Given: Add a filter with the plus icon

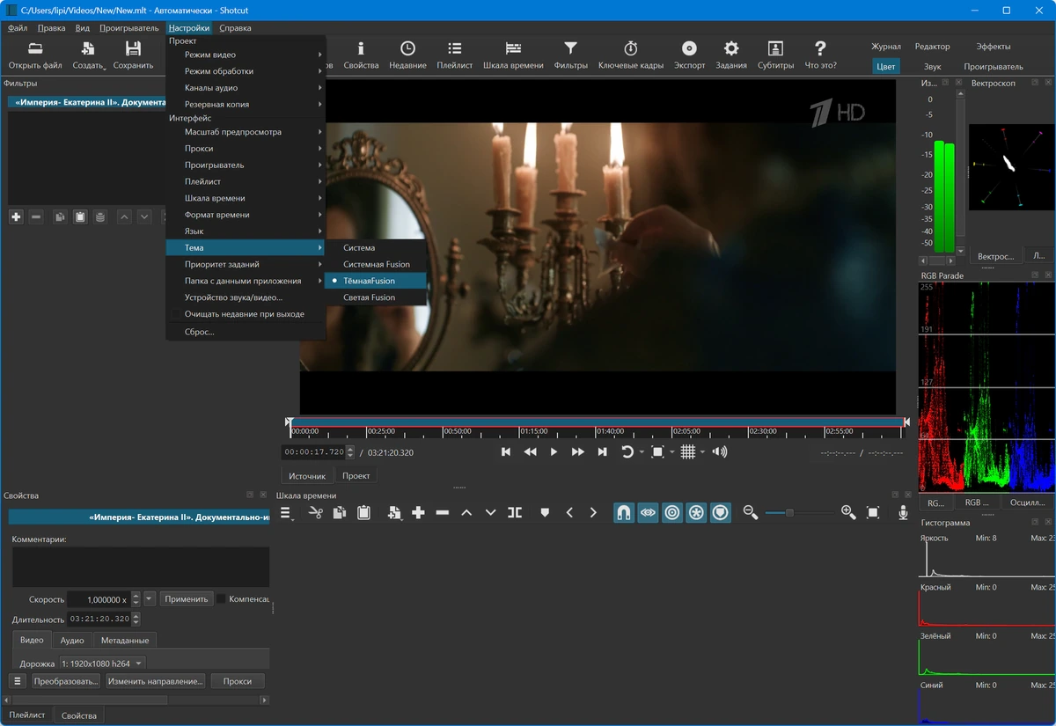Looking at the screenshot, I should [x=16, y=216].
